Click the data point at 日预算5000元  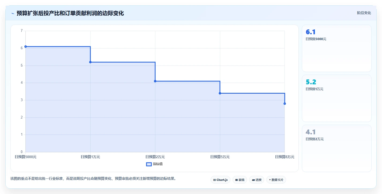tap(25, 47)
